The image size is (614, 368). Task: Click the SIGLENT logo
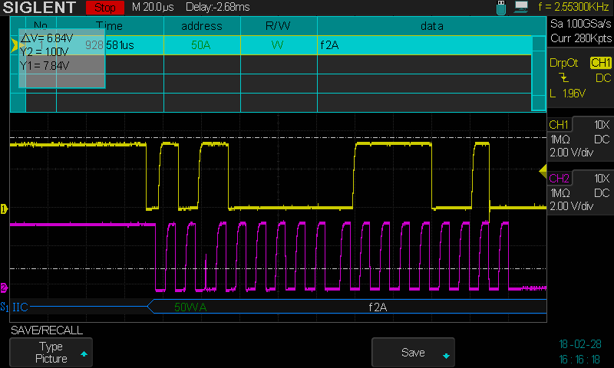[39, 8]
